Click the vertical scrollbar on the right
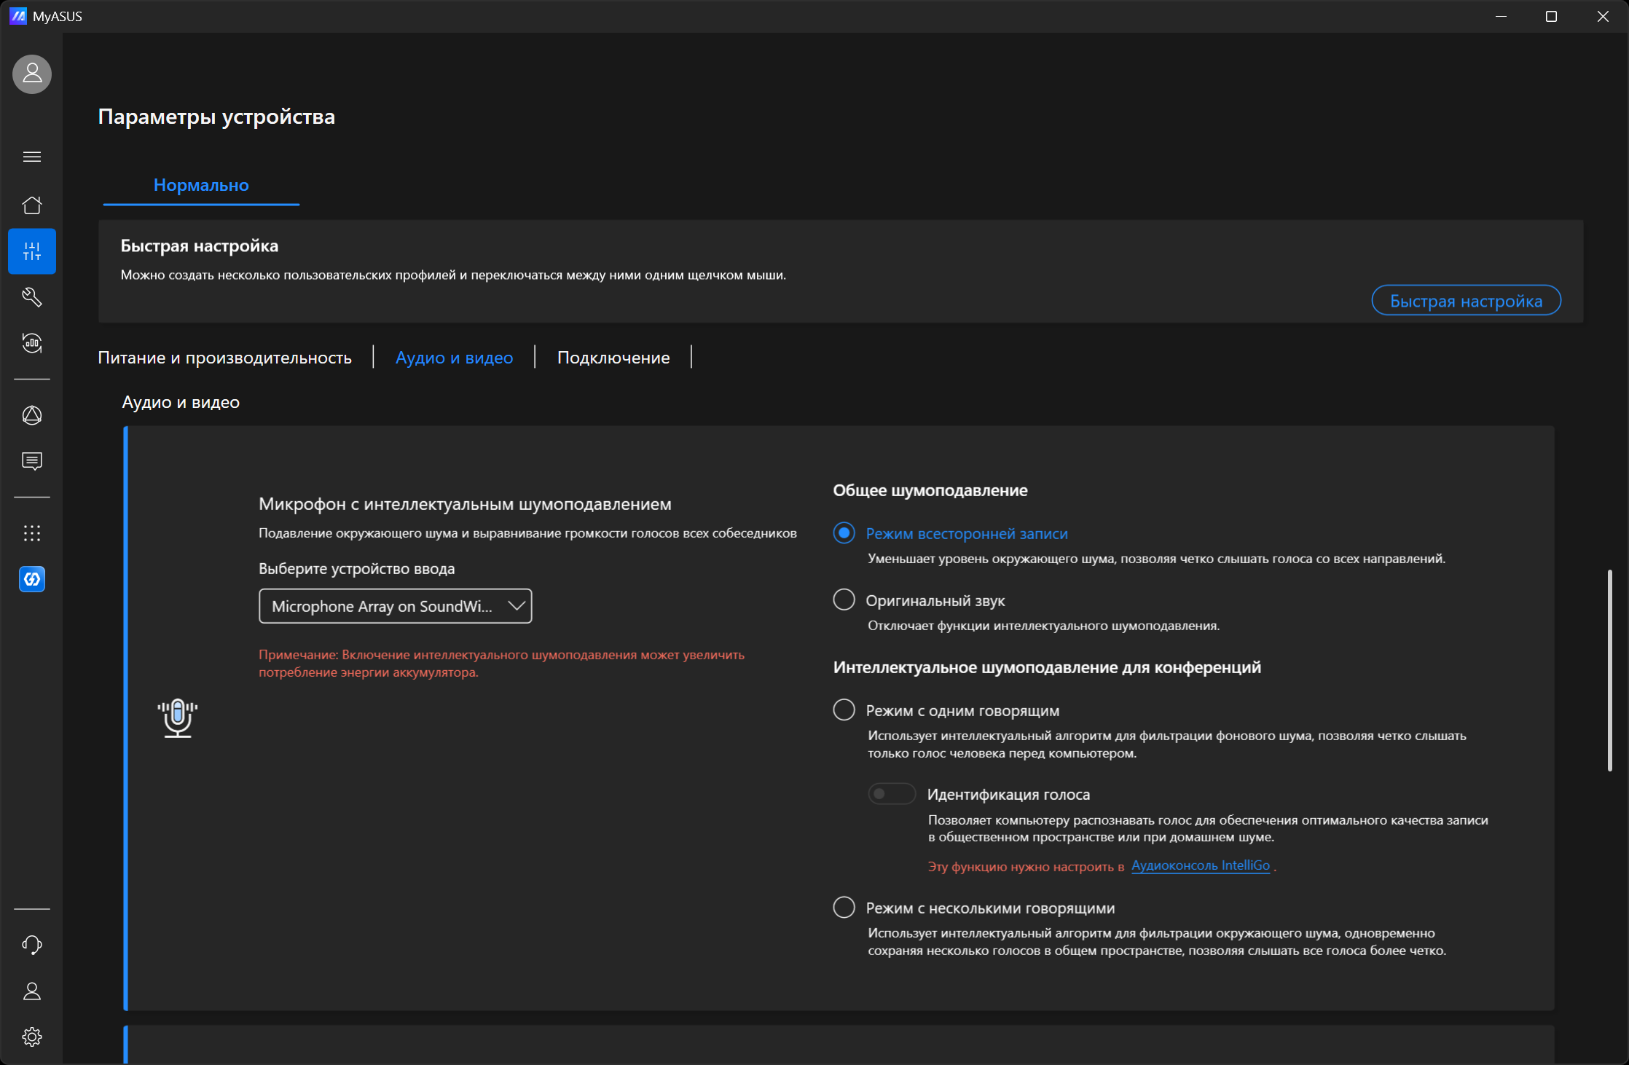The width and height of the screenshot is (1629, 1065). click(x=1609, y=670)
